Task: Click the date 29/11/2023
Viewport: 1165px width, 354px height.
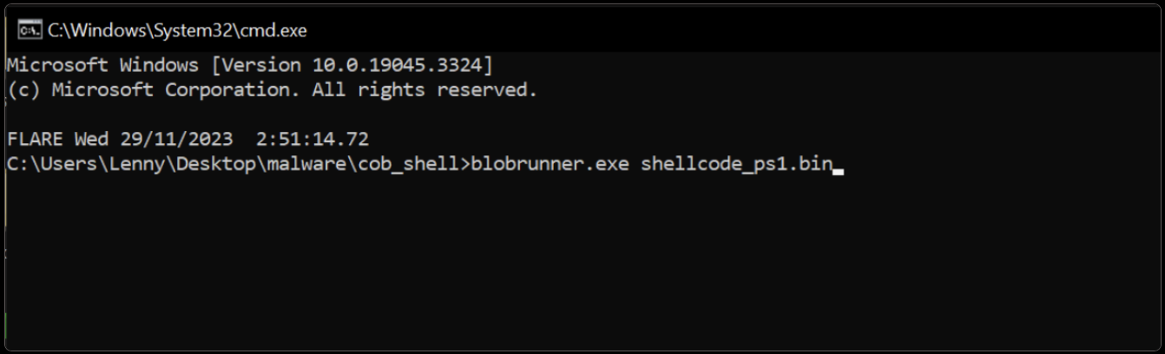Action: (176, 139)
